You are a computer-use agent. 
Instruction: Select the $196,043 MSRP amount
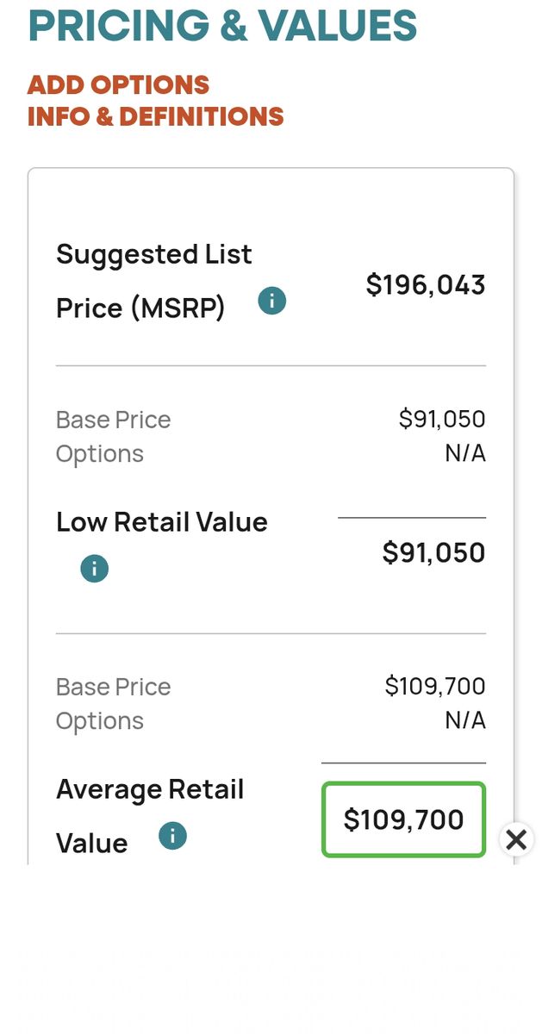point(426,284)
